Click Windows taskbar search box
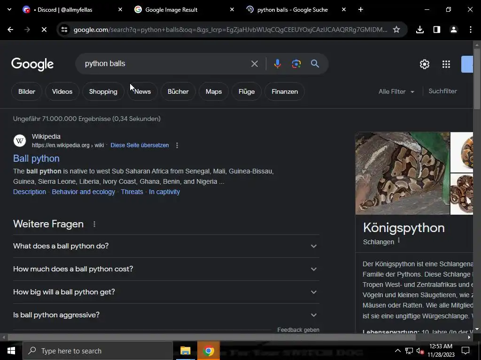Viewport: 481px width, 360px height. tap(98, 351)
